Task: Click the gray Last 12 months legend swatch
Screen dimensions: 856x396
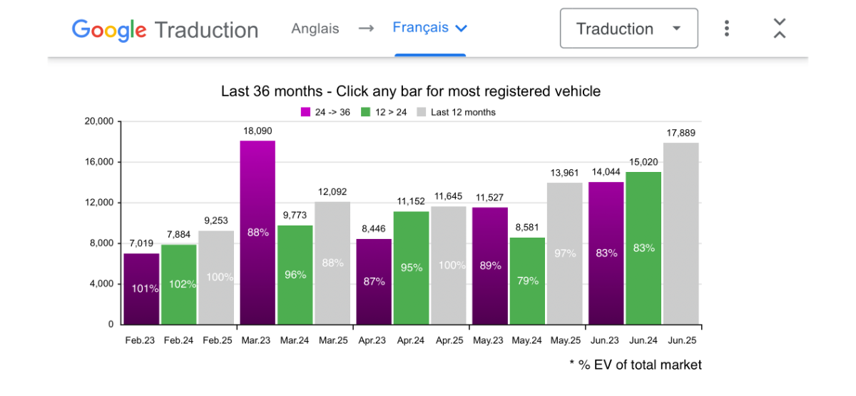Action: tap(421, 112)
